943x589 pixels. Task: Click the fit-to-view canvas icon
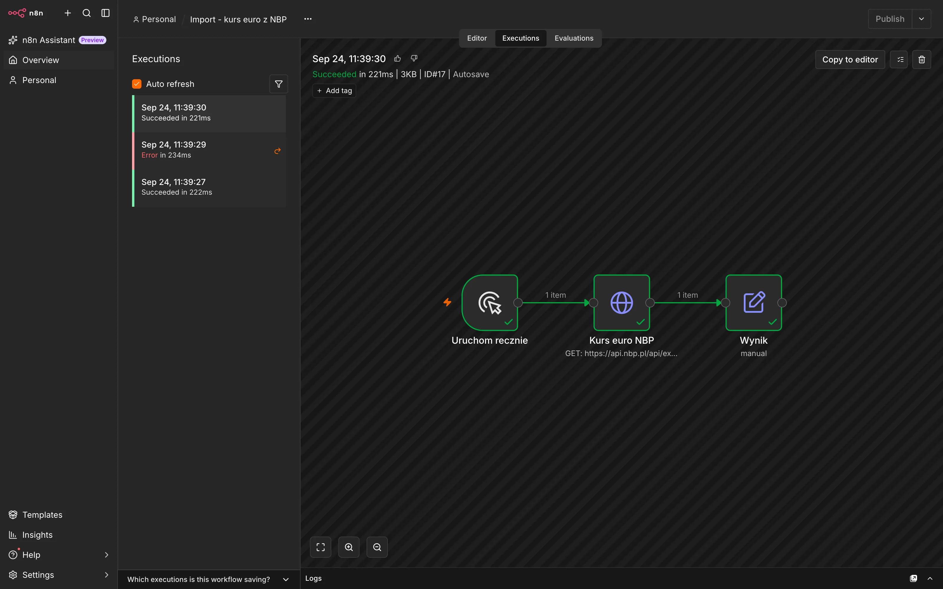point(321,547)
